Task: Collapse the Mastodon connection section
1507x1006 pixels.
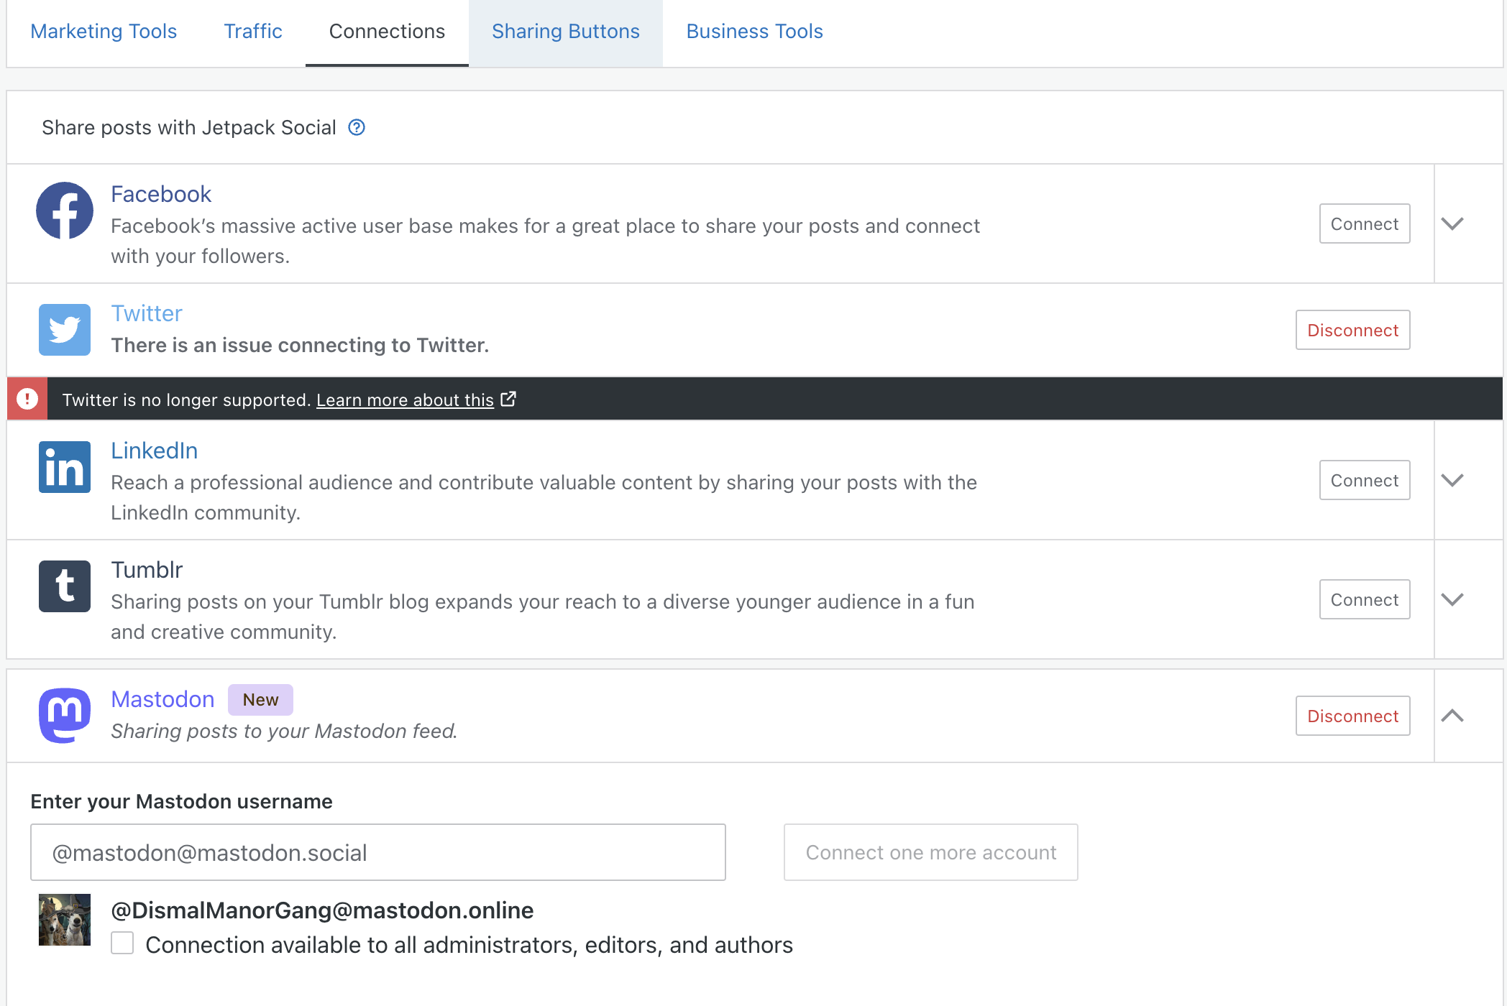Action: point(1452,716)
